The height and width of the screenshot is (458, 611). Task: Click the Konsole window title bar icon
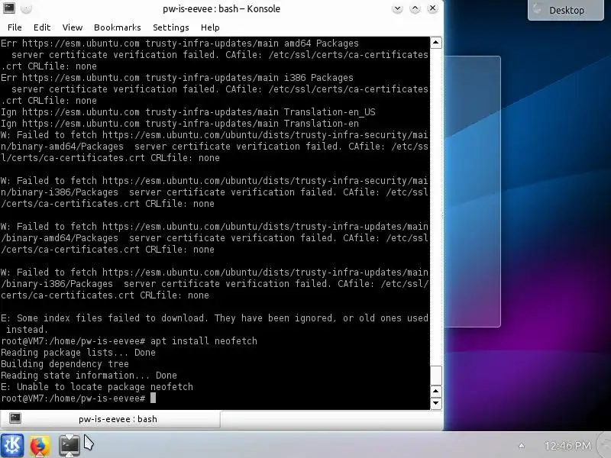tap(9, 8)
